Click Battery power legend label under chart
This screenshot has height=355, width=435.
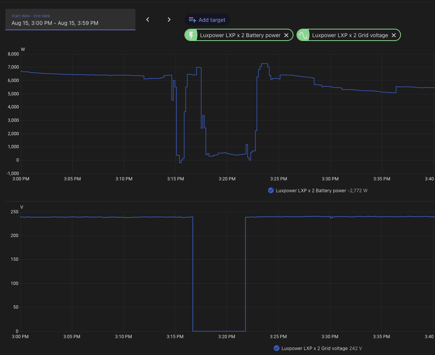pyautogui.click(x=311, y=191)
